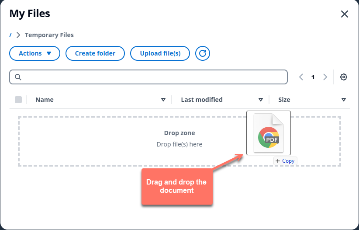Click the refresh file list icon
The image size is (359, 230).
(202, 53)
